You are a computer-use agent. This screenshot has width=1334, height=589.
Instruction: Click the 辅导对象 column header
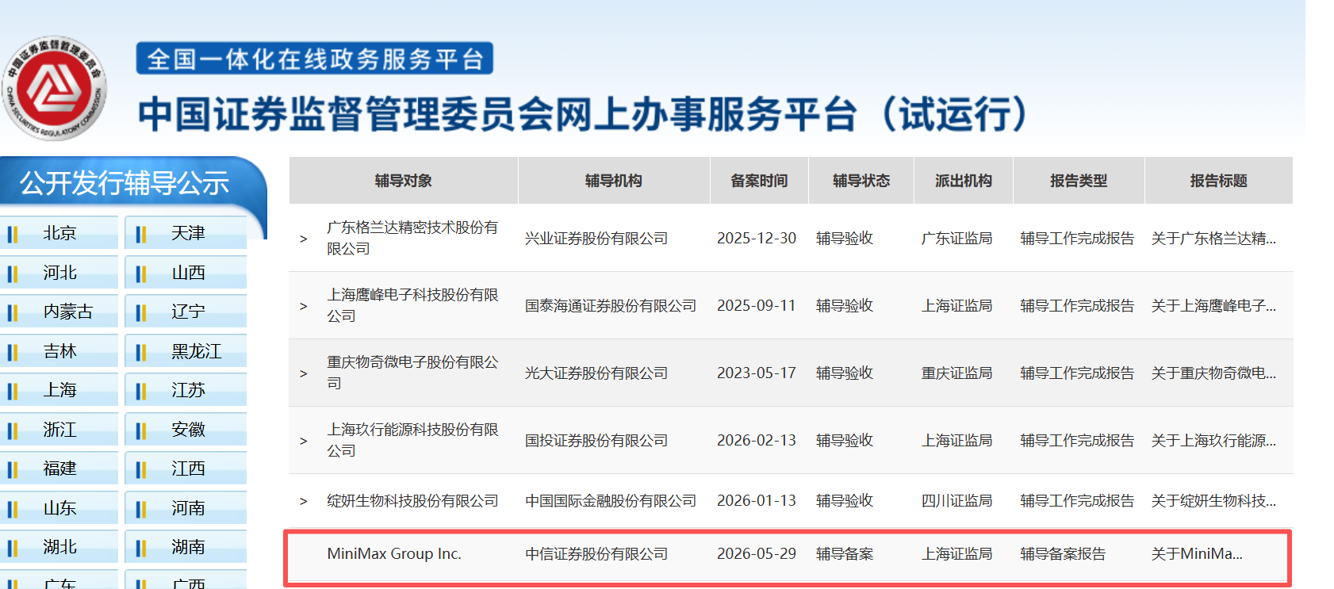coord(404,181)
